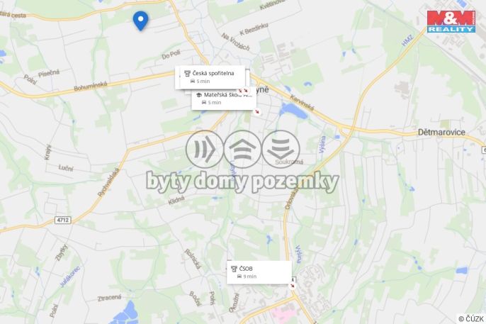The height and width of the screenshot is (324, 486).
Task: Open the Mateřská škola info card
Action: click(224, 99)
